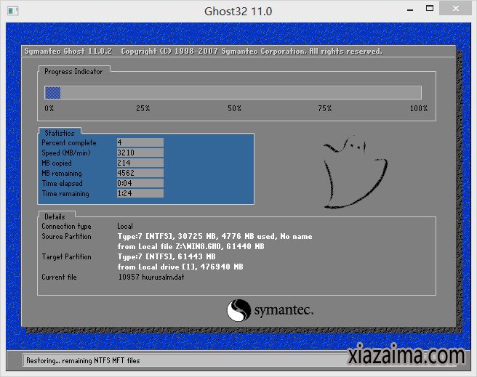The width and height of the screenshot is (477, 377).
Task: Click the restore progress bar
Action: pos(233,93)
